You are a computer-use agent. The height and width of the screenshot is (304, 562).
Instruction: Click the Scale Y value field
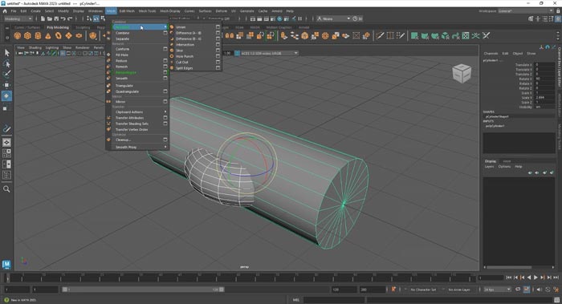544,97
